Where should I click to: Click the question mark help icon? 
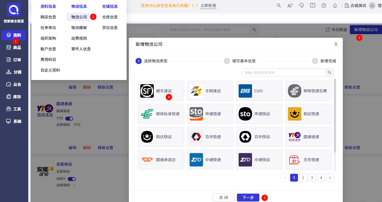click(324, 6)
